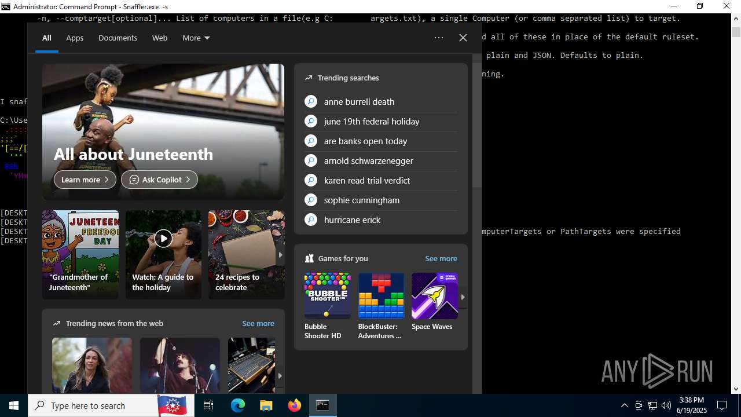Select the Command Prompt taskbar icon
This screenshot has height=417, width=741.
coord(322,405)
